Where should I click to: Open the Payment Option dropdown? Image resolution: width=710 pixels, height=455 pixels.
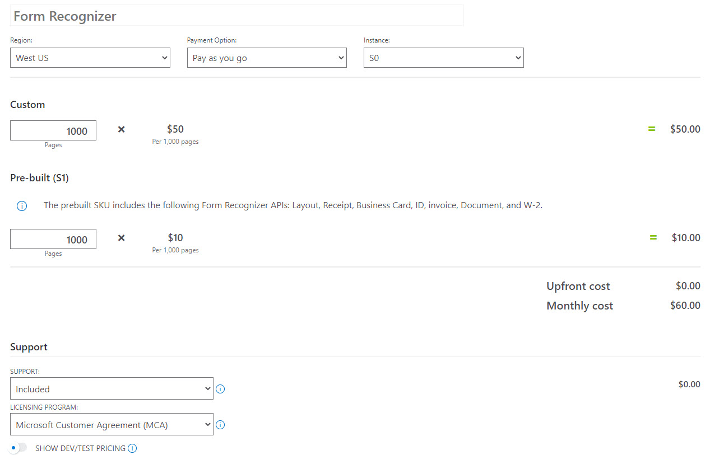267,57
